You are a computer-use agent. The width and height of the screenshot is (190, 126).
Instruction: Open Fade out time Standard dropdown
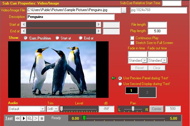tap(165, 60)
